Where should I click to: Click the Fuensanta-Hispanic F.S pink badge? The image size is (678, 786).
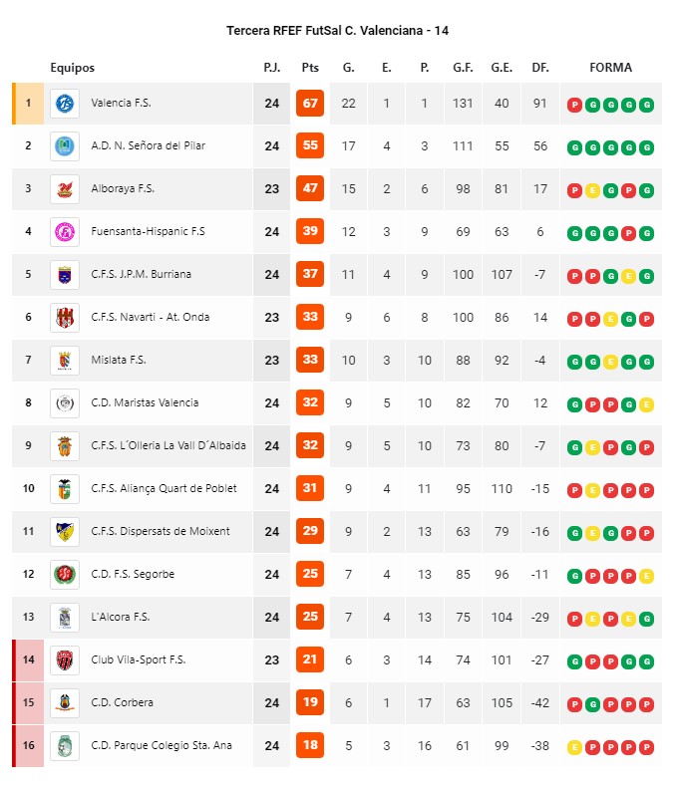click(x=65, y=232)
